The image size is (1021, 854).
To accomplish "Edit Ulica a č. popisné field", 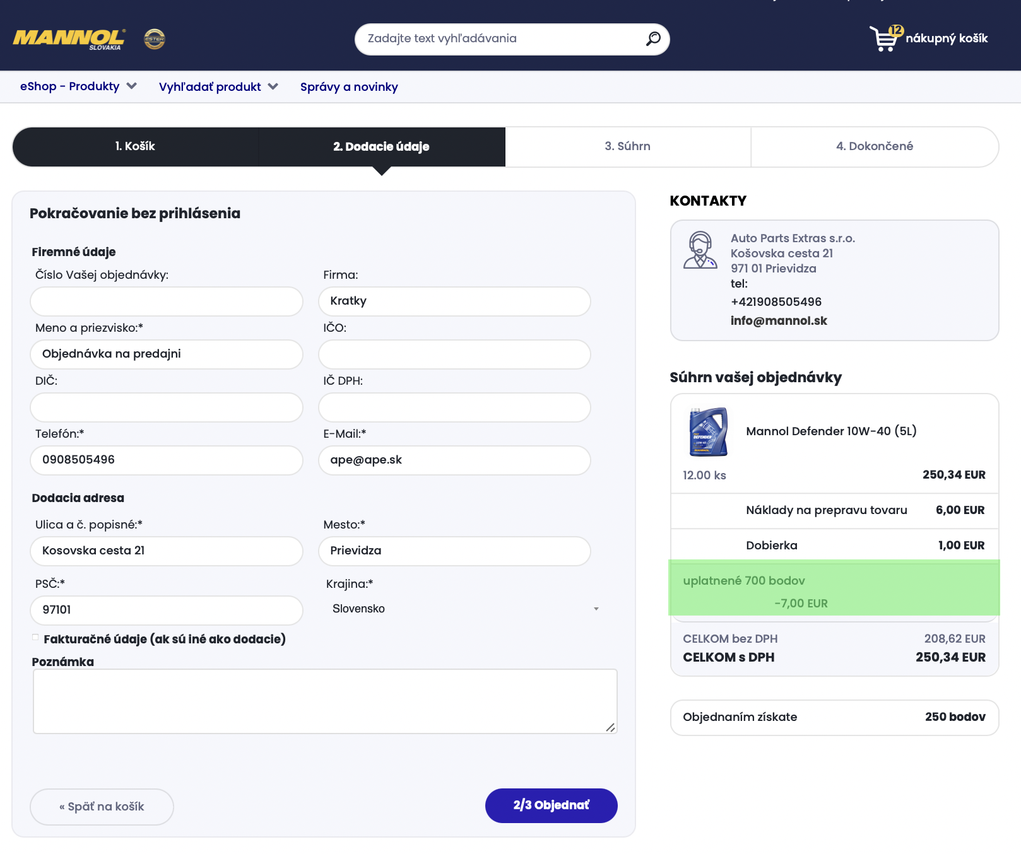I will [x=167, y=551].
